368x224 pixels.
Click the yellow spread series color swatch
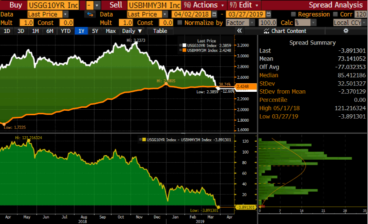coord(144,140)
